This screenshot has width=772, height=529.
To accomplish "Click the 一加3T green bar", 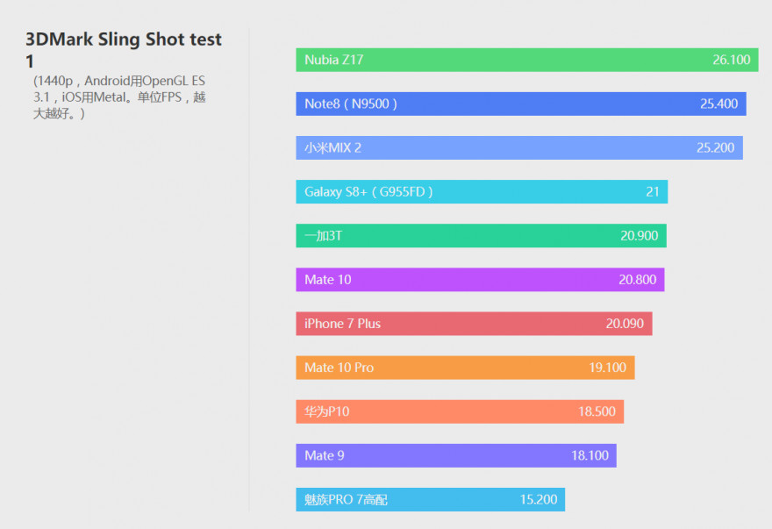I will pyautogui.click(x=481, y=235).
